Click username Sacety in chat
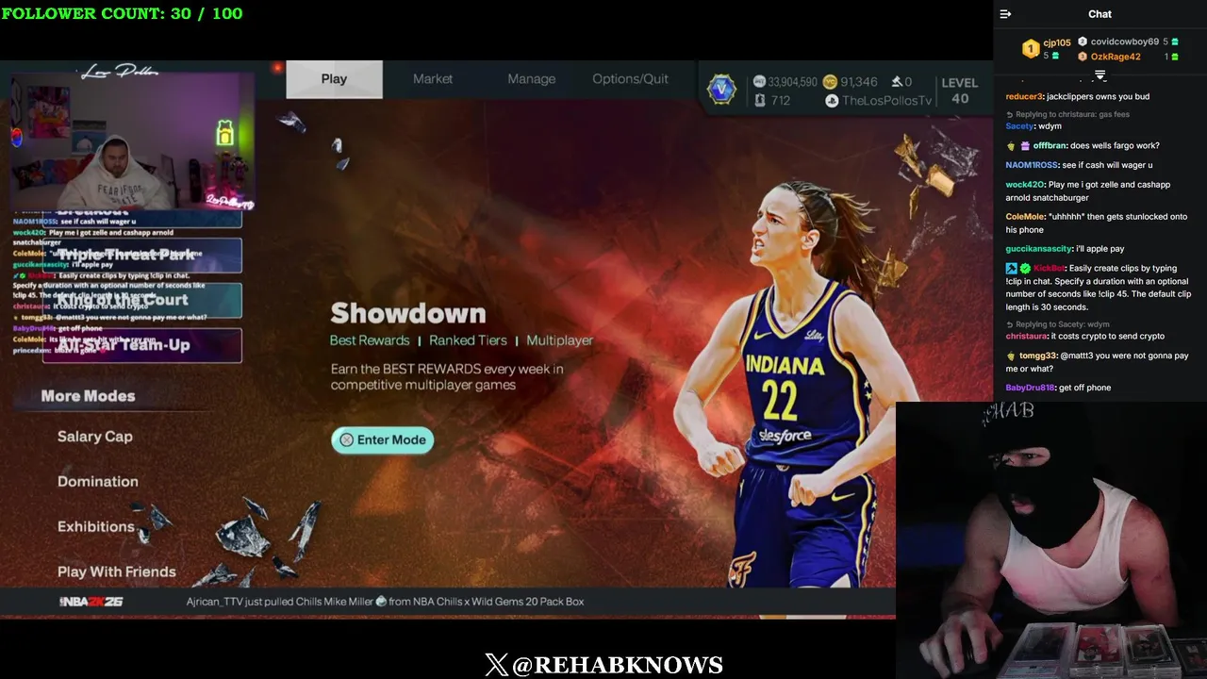Image resolution: width=1207 pixels, height=679 pixels. click(x=1019, y=126)
